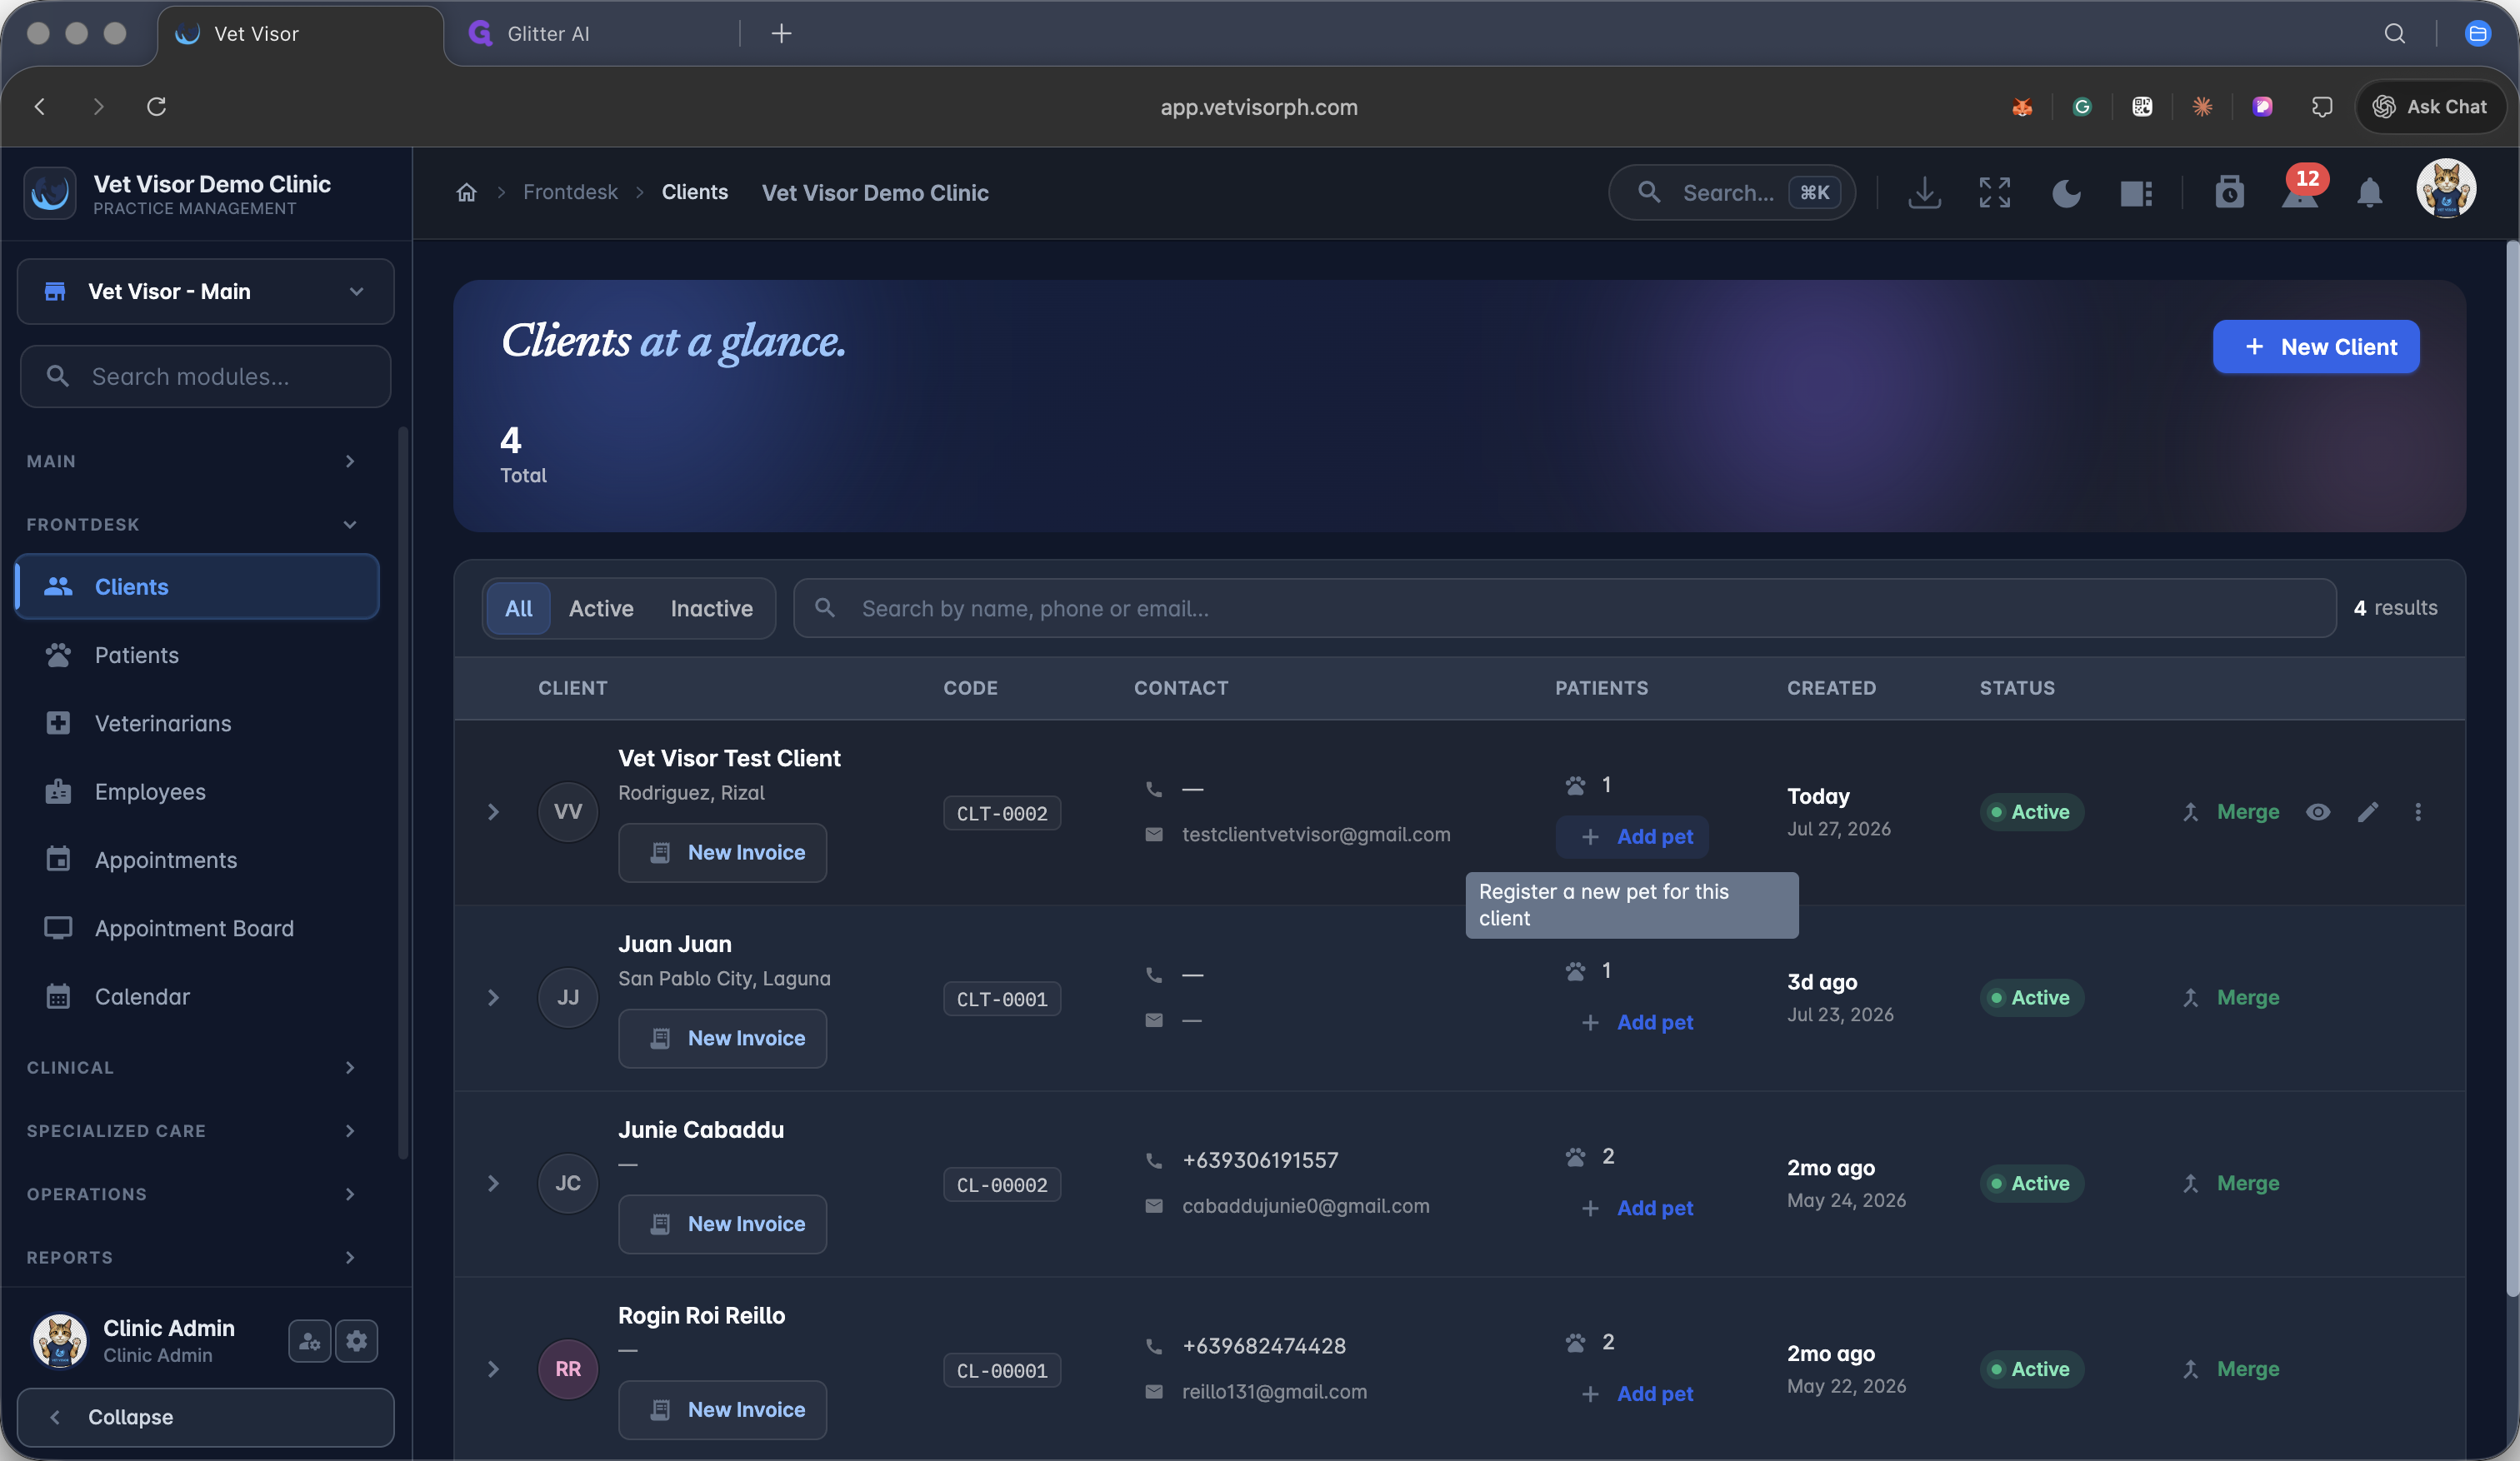Viewport: 2520px width, 1461px height.
Task: Click the download icon in the header
Action: click(1924, 192)
